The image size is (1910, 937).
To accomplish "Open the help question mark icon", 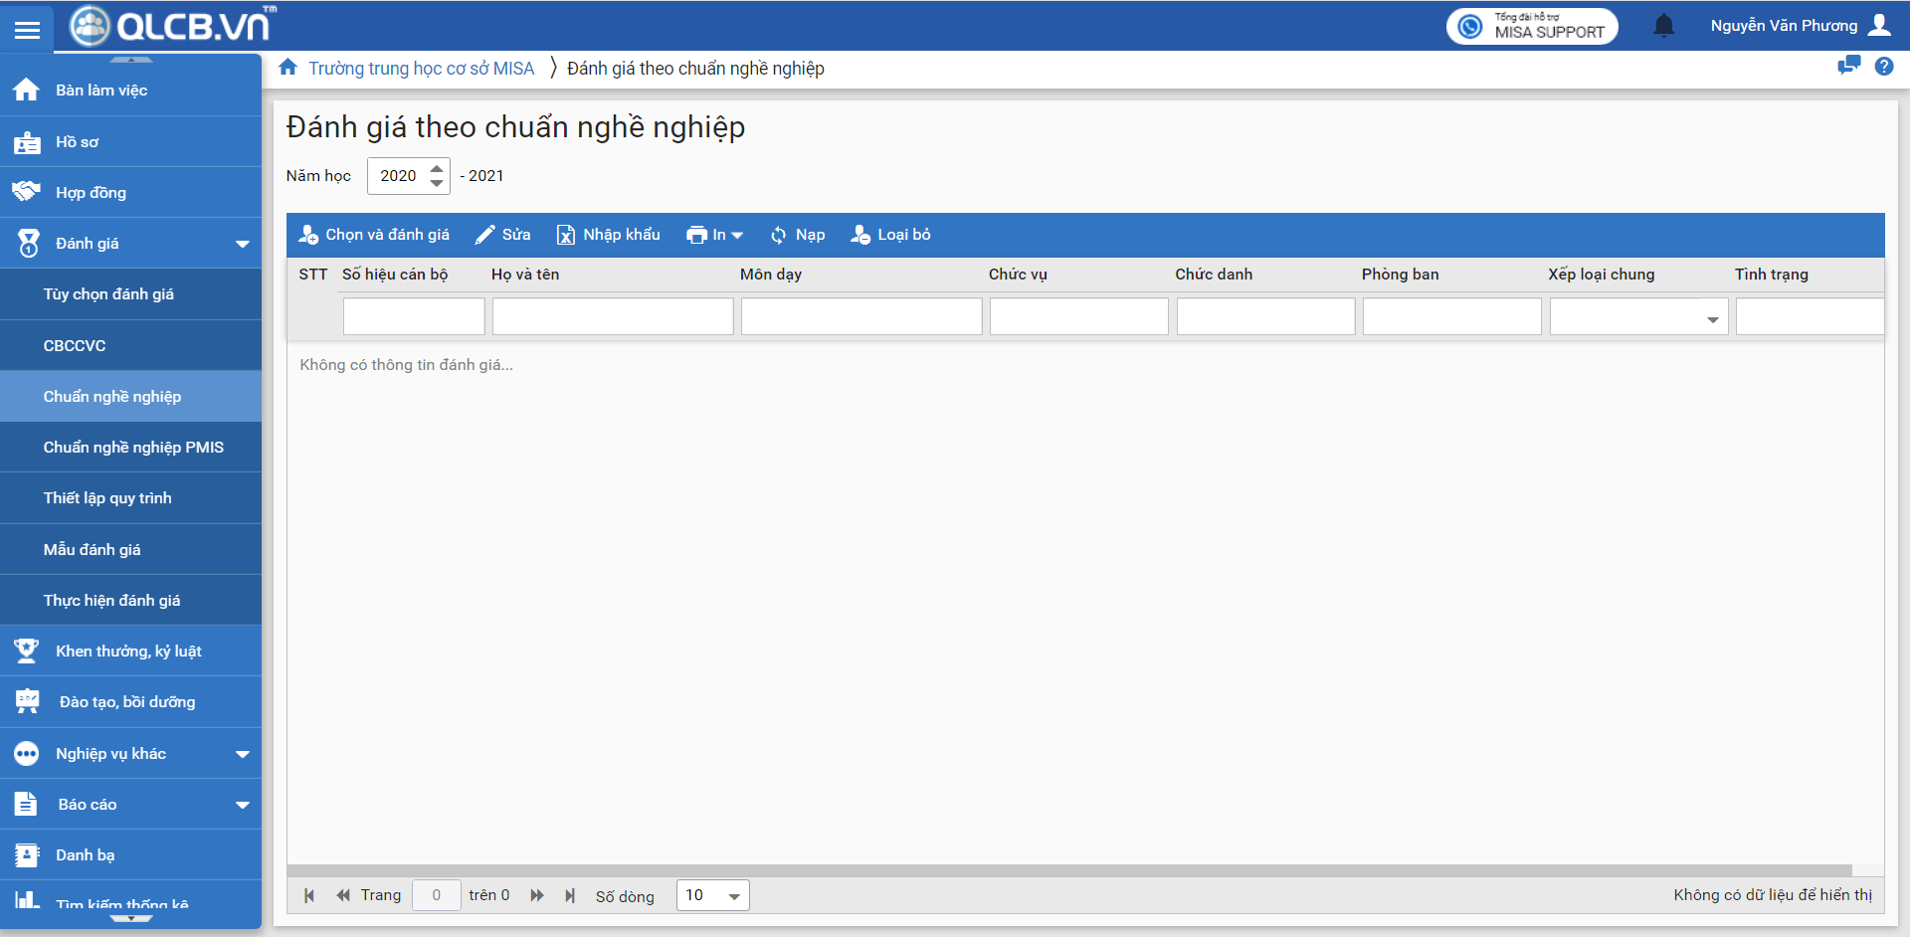I will coord(1883,67).
